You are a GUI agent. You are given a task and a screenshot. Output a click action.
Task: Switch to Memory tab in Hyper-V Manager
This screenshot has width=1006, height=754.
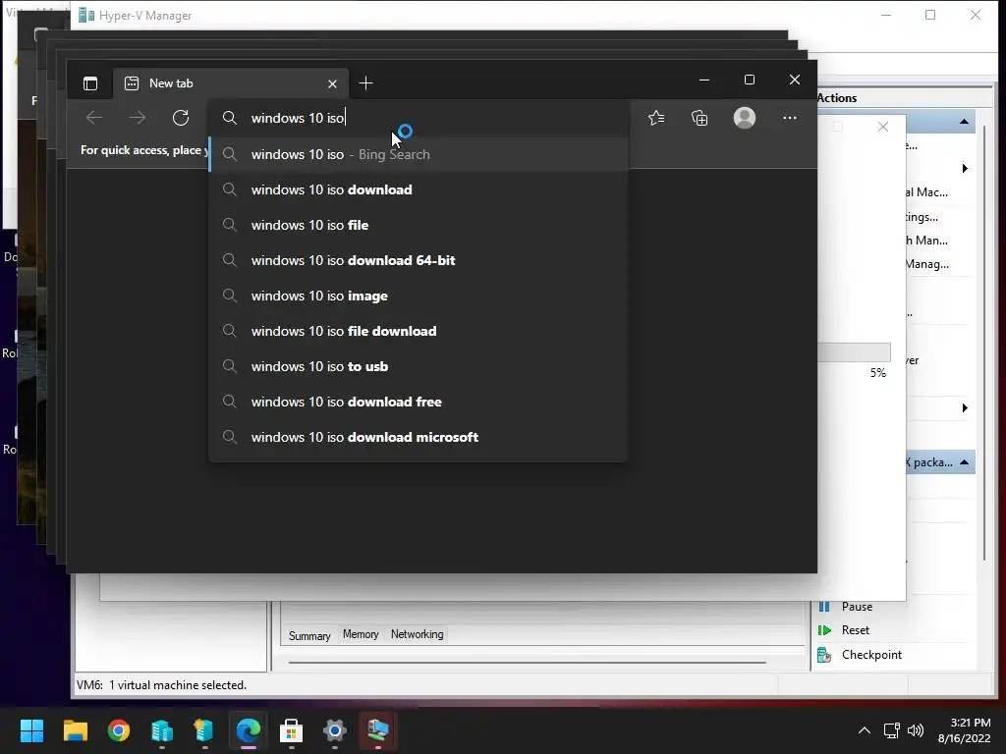click(361, 634)
